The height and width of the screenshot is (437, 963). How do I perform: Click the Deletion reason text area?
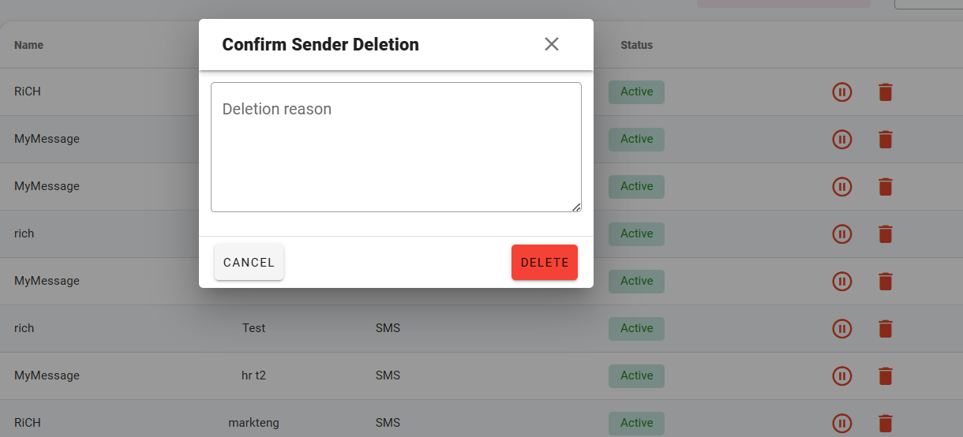(396, 148)
